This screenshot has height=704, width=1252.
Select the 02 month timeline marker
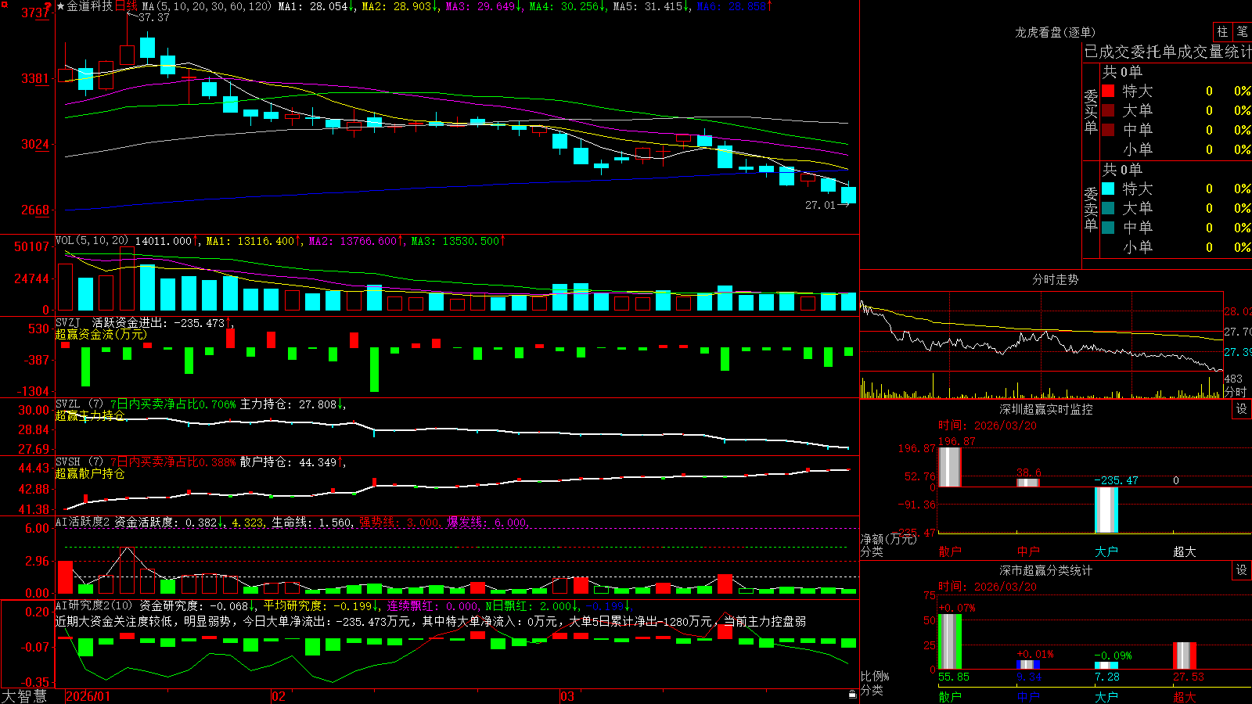click(279, 696)
